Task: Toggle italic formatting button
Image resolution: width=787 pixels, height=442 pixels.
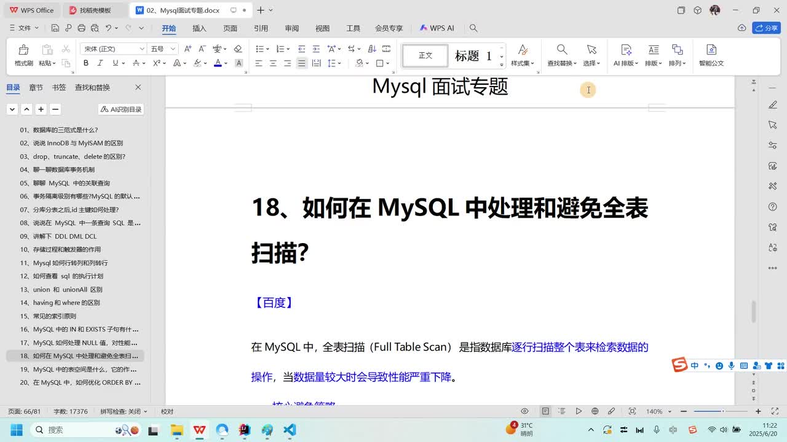Action: (101, 63)
